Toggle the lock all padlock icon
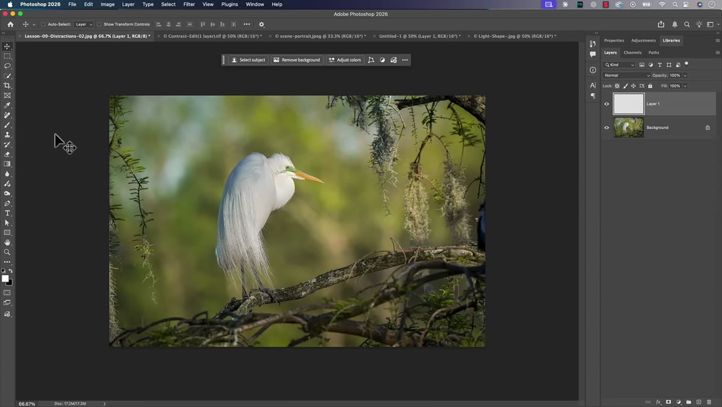 650,86
